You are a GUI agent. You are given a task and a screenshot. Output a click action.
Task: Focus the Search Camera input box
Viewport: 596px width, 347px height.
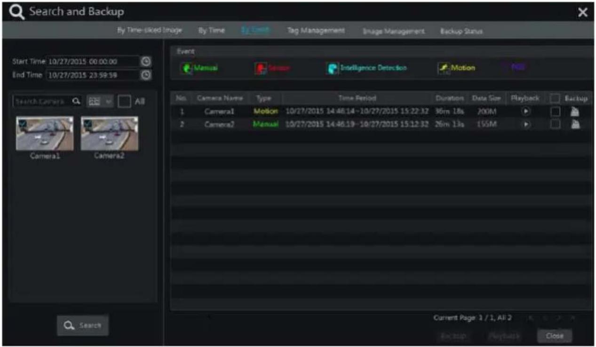coord(48,101)
